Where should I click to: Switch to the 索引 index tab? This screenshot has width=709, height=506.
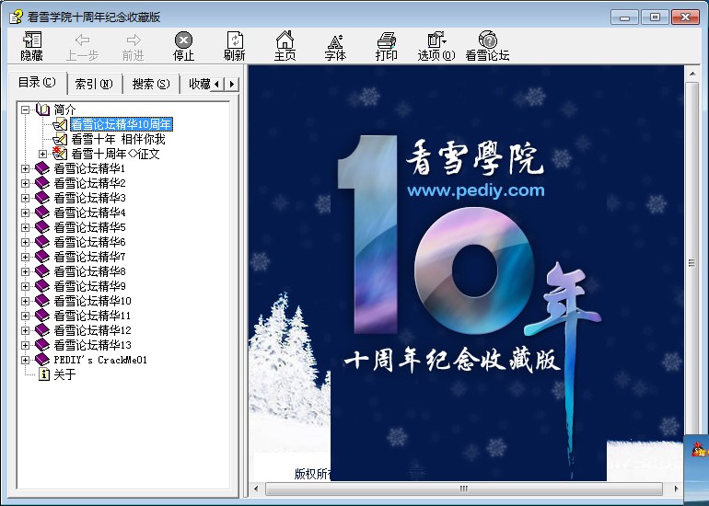94,84
